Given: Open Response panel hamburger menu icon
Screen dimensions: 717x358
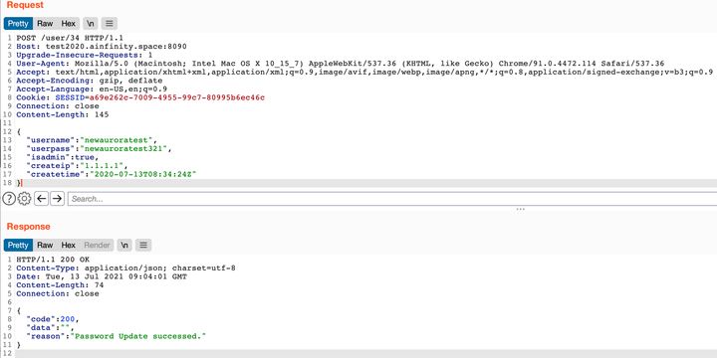Looking at the screenshot, I should pos(143,246).
